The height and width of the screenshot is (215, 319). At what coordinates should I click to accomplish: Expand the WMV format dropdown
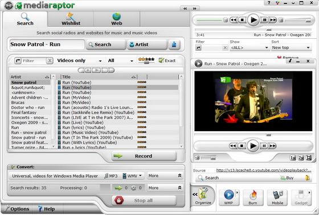tap(132, 176)
